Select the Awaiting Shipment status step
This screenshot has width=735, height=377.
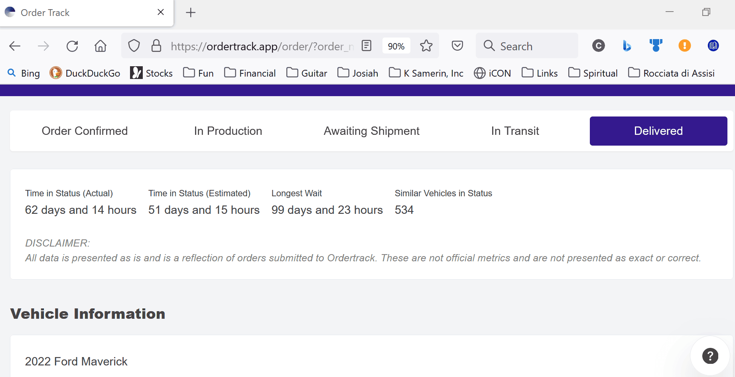point(372,131)
